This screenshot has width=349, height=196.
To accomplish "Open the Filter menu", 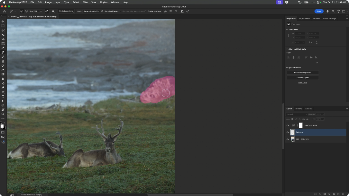I will (85, 2).
